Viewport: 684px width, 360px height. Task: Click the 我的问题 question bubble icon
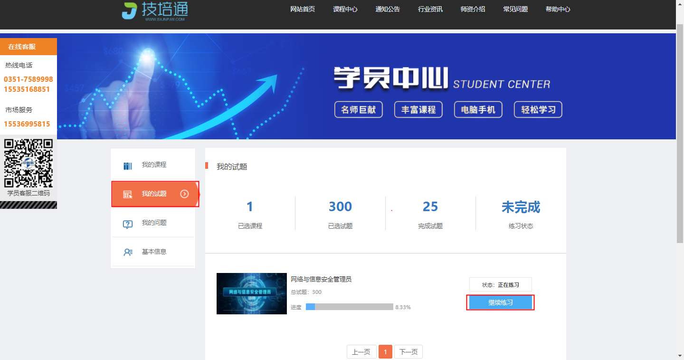(128, 224)
